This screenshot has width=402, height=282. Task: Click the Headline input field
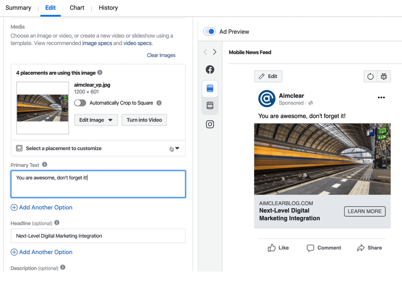[x=98, y=236]
